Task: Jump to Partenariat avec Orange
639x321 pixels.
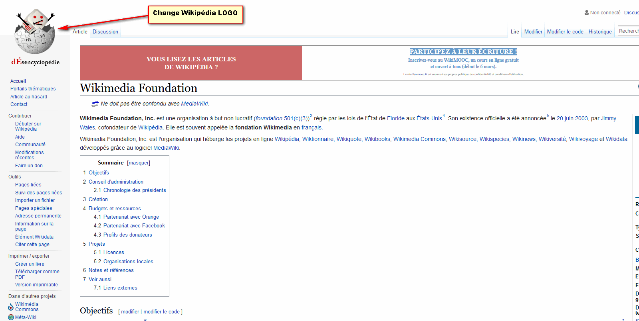Action: pyautogui.click(x=131, y=217)
